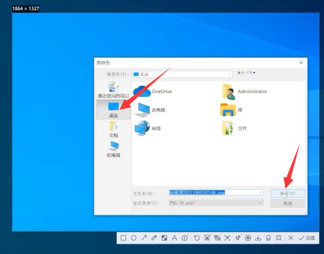Pick the pencil brush tool
This screenshot has width=324, height=254.
pos(154,238)
